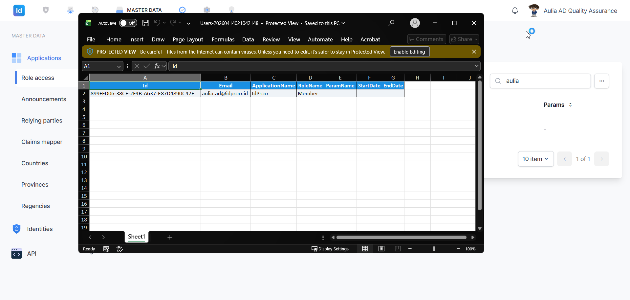630x300 pixels.
Task: Click the search field containing aulia
Action: (x=540, y=81)
